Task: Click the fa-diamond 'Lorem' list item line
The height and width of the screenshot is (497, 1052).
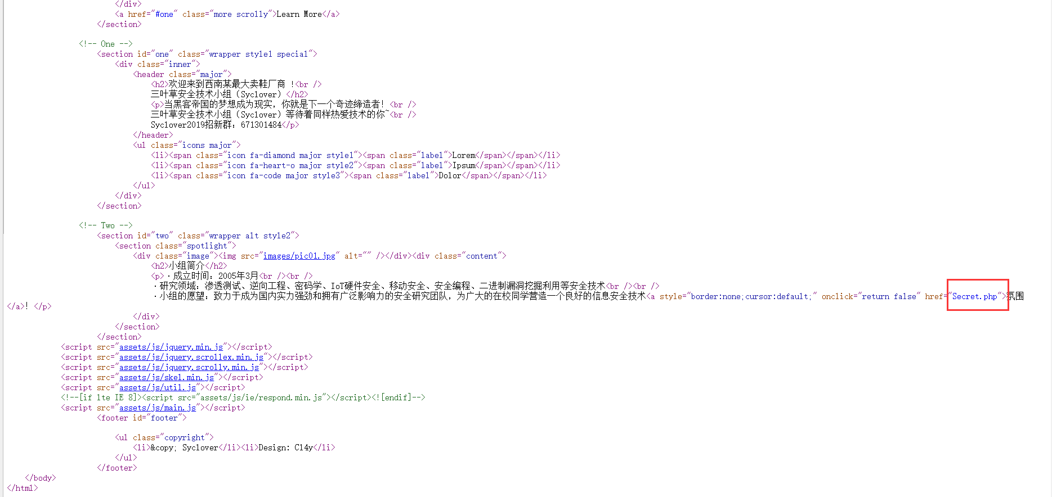Action: 356,155
